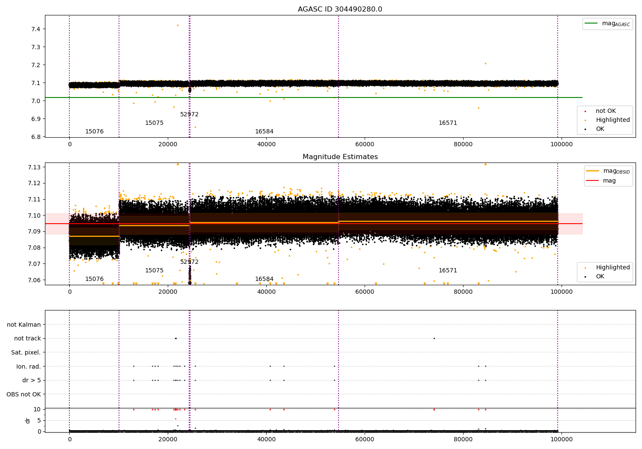642x449 pixels.
Task: Click obsid label 15075 in the top panel
Action: [x=154, y=123]
